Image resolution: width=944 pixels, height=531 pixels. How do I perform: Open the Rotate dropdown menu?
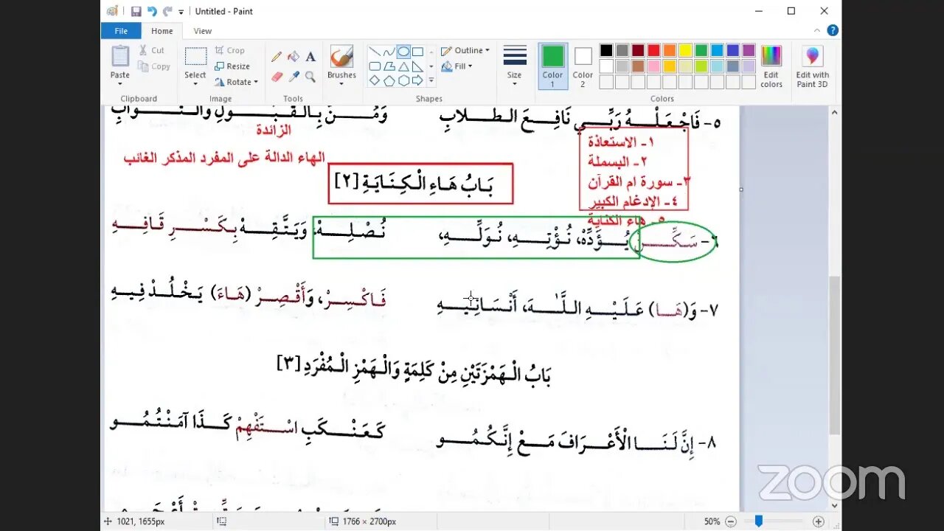pos(236,82)
